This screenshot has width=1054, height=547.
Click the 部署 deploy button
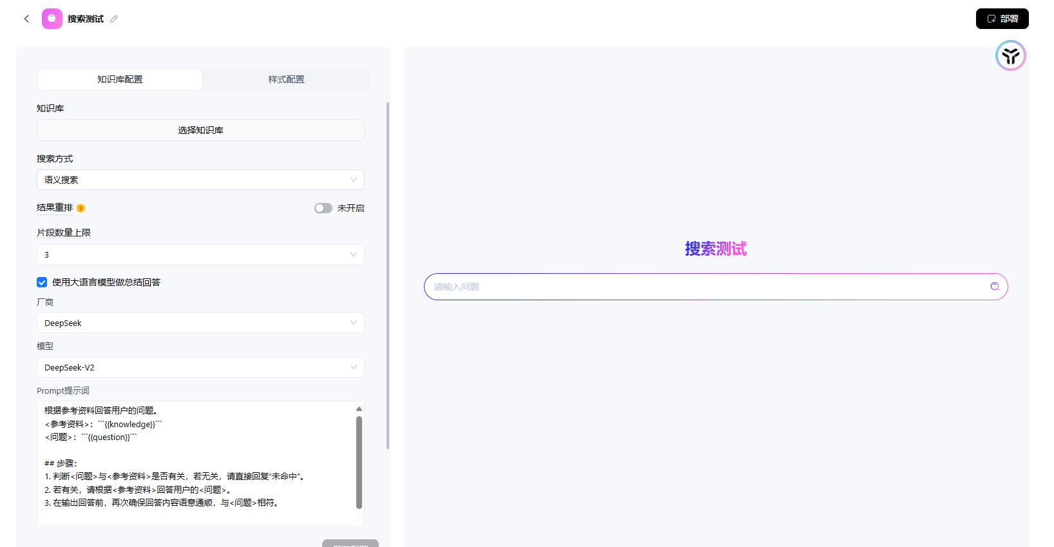click(x=1002, y=19)
